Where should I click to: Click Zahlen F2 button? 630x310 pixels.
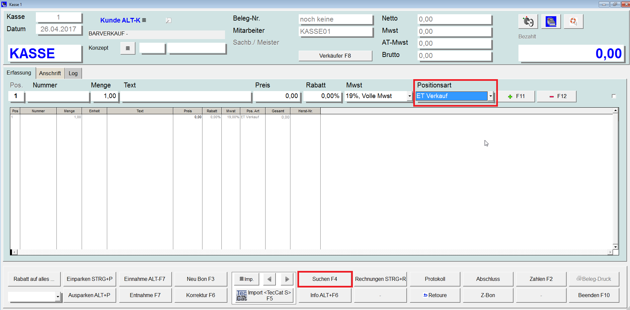(x=541, y=279)
